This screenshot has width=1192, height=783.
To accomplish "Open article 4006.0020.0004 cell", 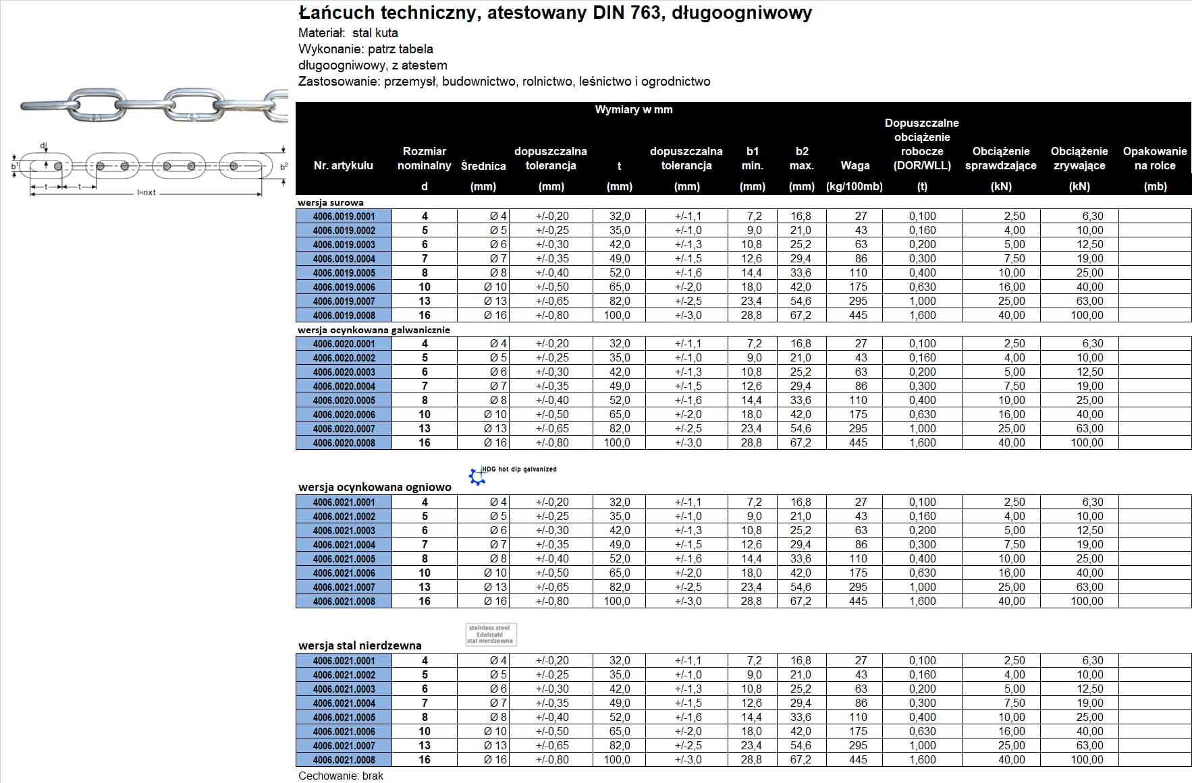I will 344,386.
